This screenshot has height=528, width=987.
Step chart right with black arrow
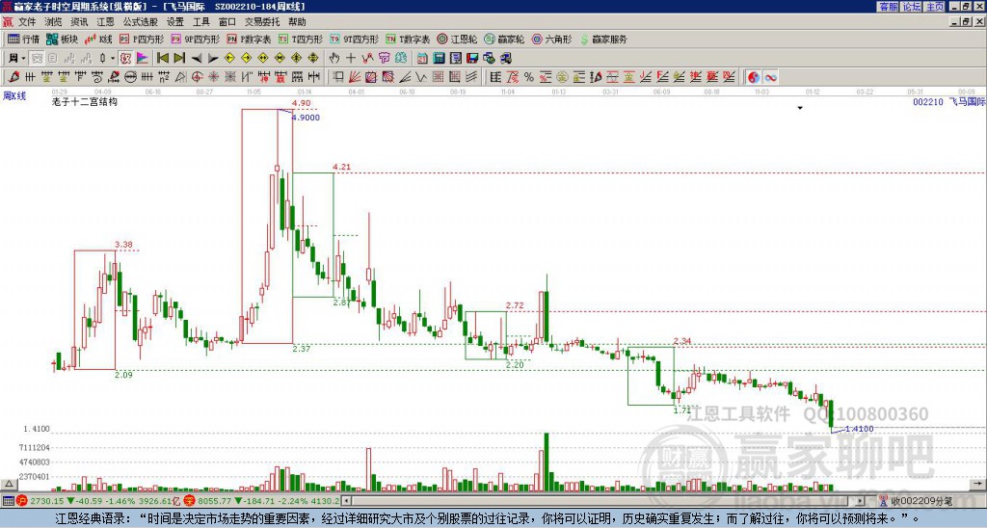213,59
